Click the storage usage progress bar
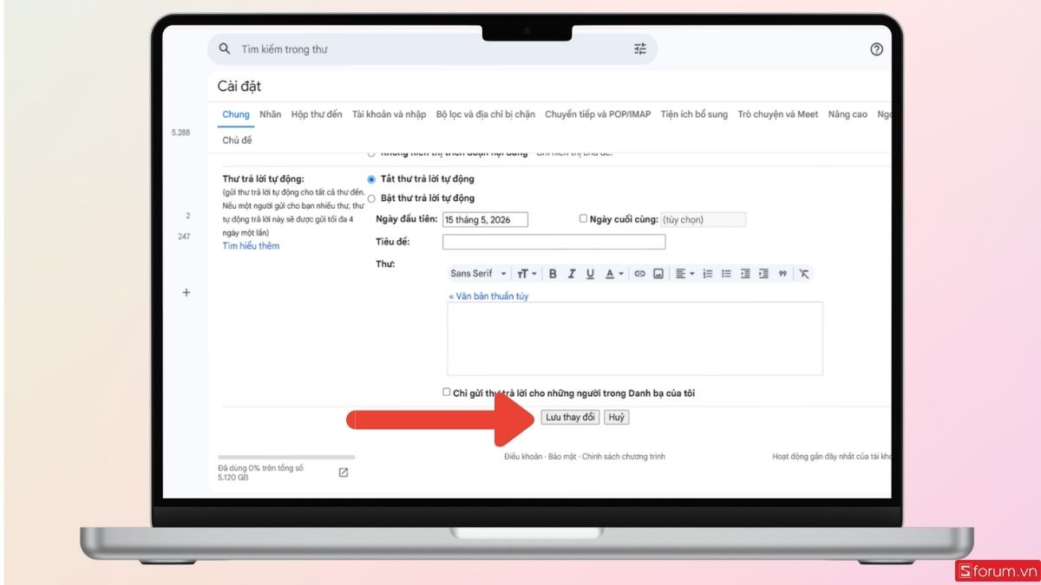 (286, 457)
